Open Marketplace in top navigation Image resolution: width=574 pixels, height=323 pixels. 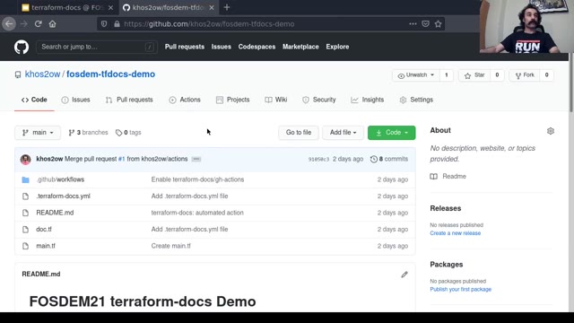[300, 47]
